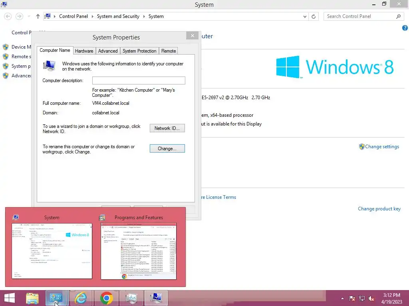Screen dimensions: 409x306
Task: Click the System protection shield icon
Action: [6, 66]
